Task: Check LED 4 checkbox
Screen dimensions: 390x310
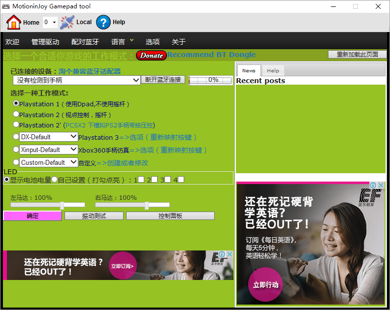Action: point(181,179)
